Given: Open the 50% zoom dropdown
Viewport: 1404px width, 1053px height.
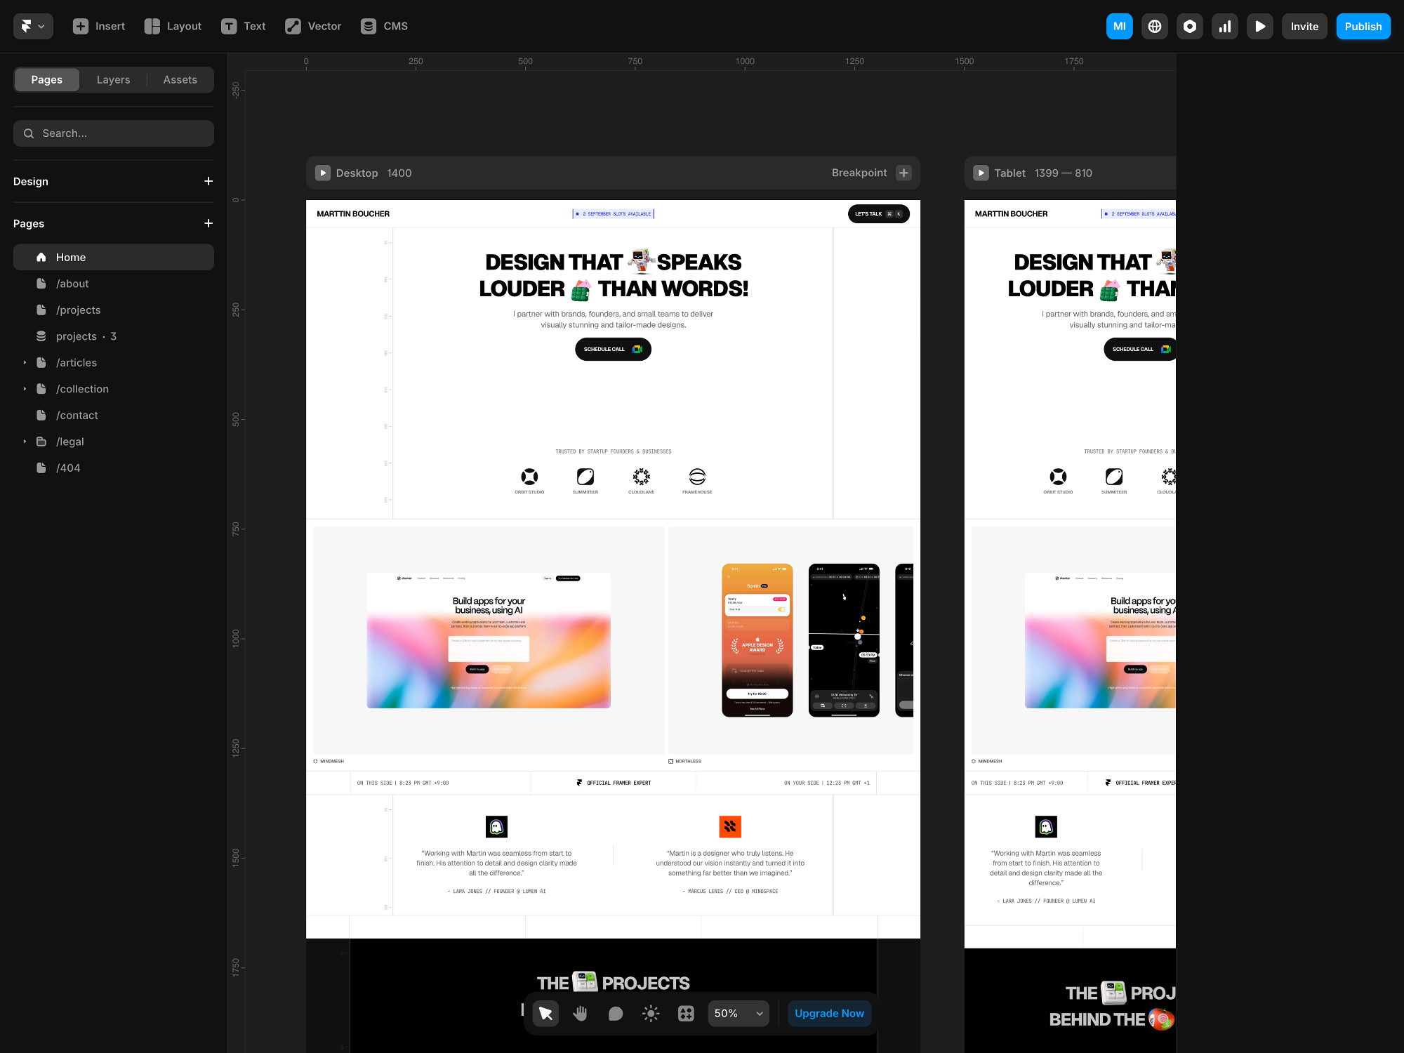Looking at the screenshot, I should click(738, 1013).
